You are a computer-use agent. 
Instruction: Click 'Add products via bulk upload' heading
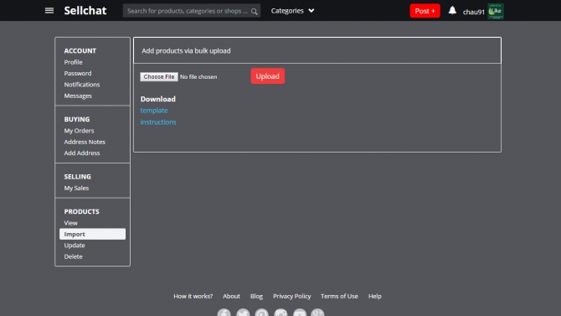[x=186, y=51]
